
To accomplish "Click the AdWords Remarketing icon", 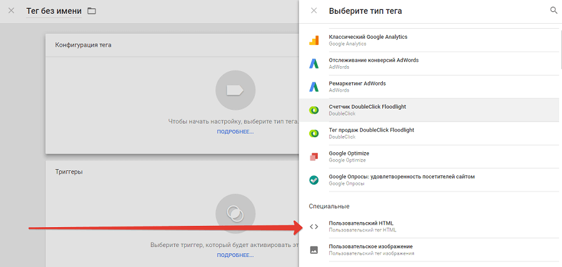I will [x=314, y=87].
